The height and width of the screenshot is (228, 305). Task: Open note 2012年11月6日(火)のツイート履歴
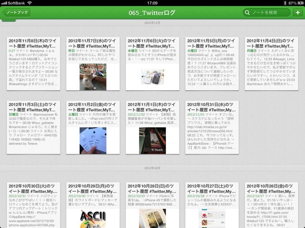(x=152, y=64)
